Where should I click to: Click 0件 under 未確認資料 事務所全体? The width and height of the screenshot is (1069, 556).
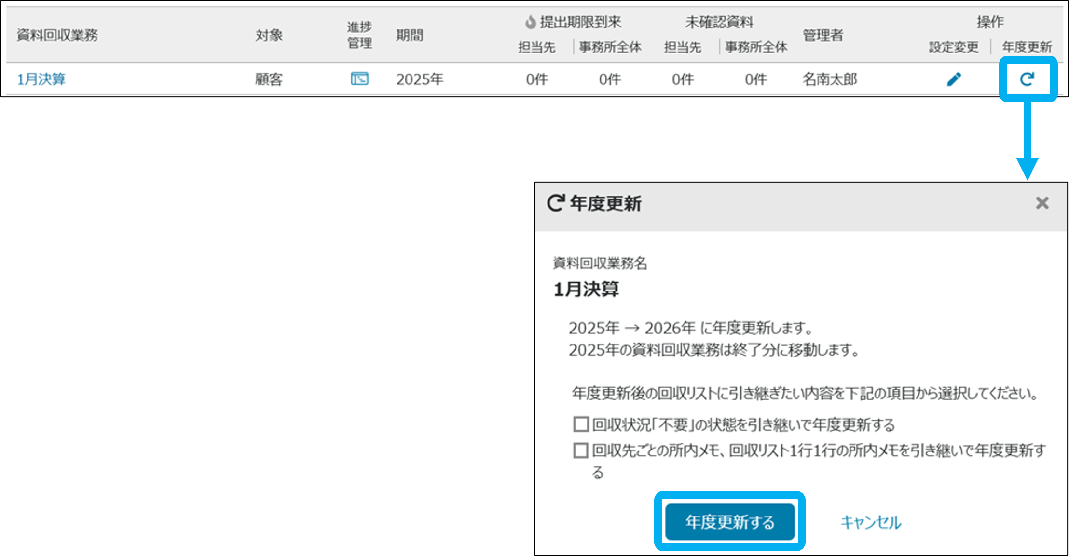[x=755, y=79]
